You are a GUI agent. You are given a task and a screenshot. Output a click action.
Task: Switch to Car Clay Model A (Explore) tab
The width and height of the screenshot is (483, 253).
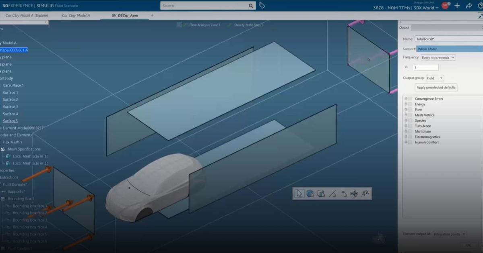tap(27, 15)
